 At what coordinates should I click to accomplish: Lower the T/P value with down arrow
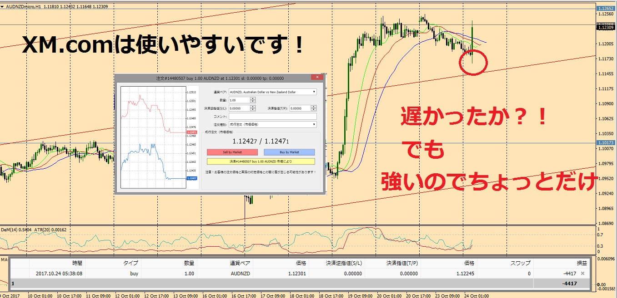coord(314,110)
